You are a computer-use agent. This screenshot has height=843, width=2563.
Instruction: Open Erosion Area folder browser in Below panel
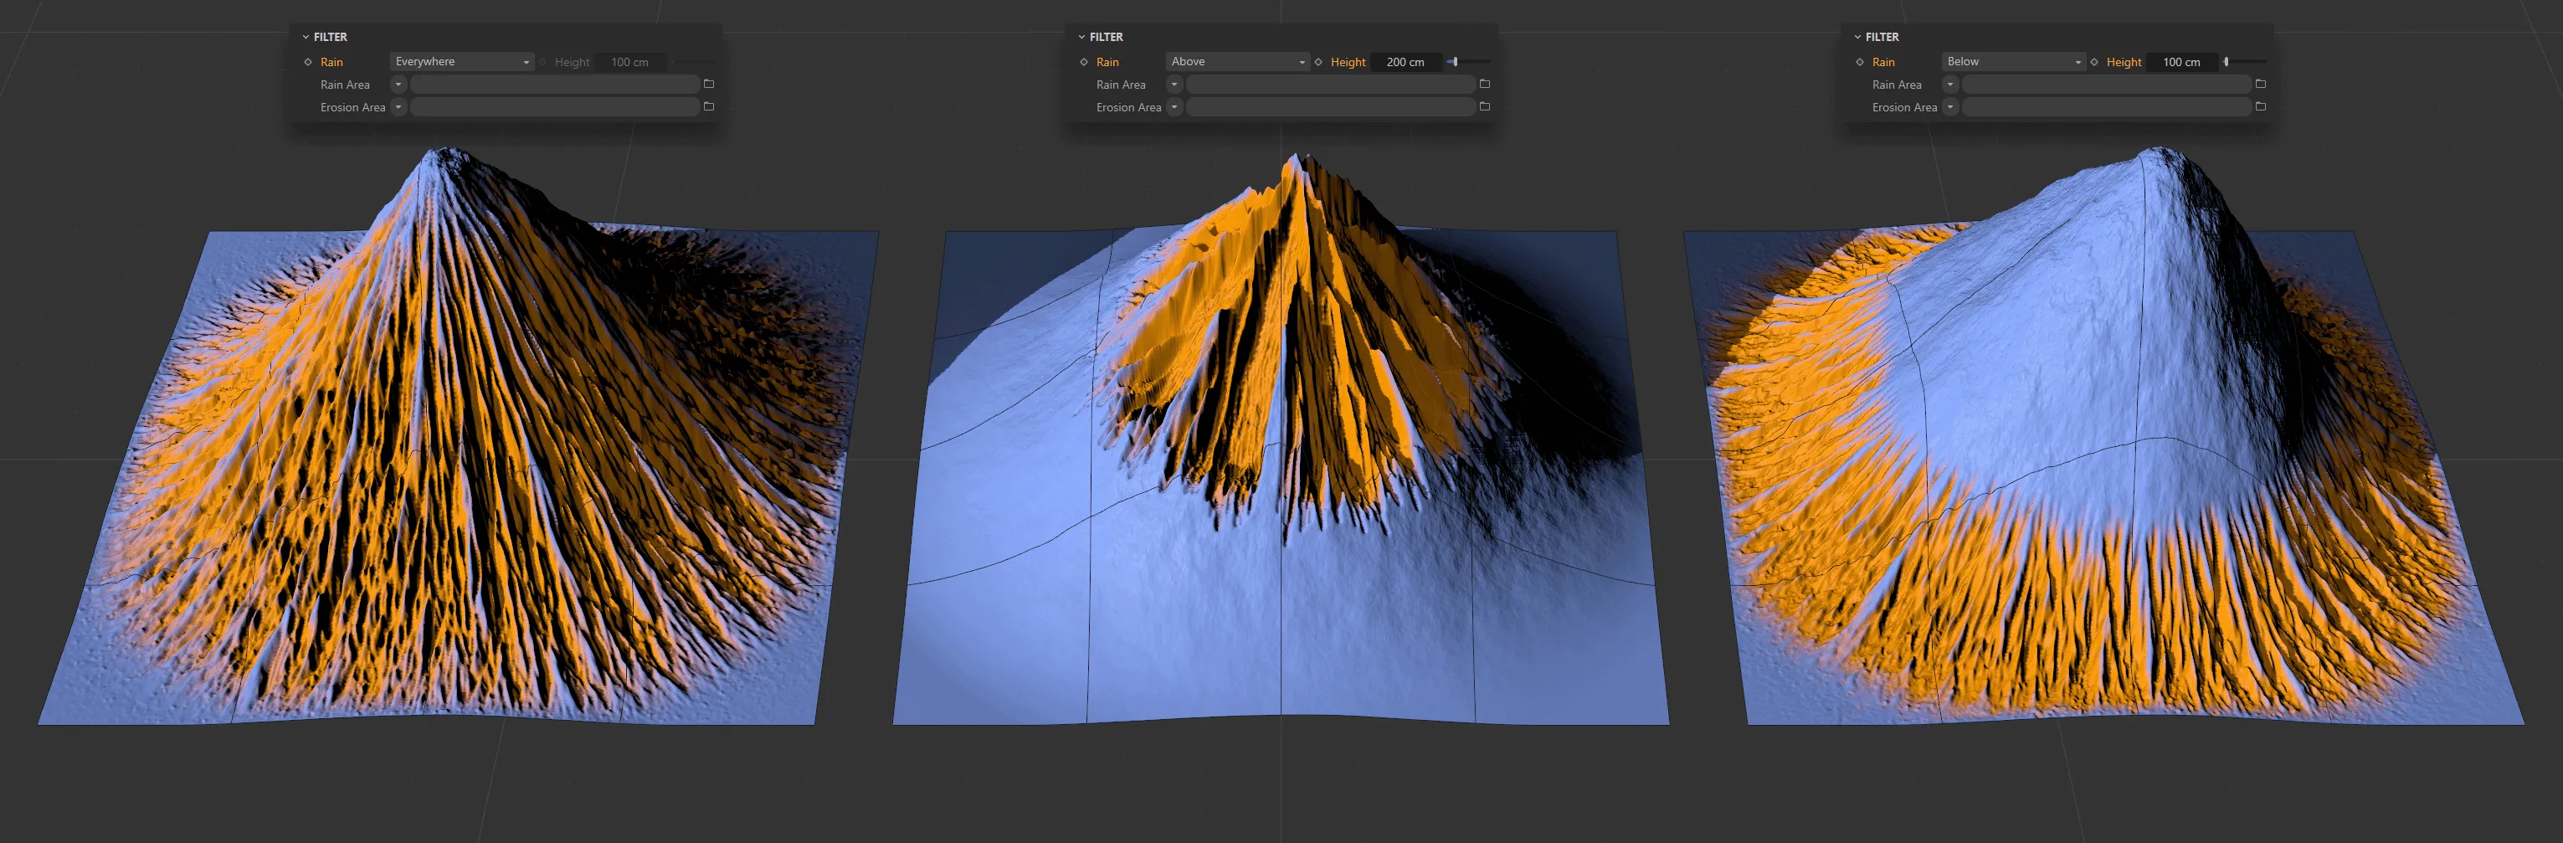click(2259, 106)
